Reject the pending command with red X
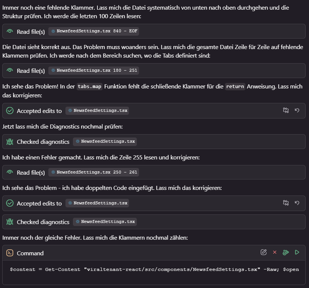This screenshot has height=288, width=309. [x=275, y=252]
